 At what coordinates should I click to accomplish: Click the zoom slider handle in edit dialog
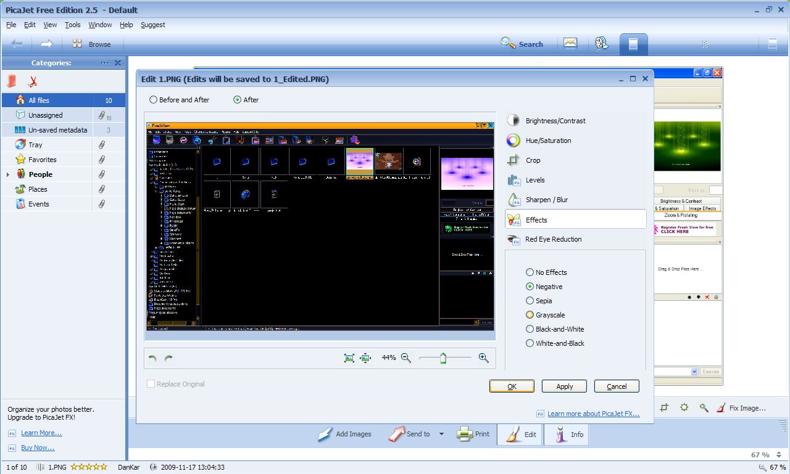[443, 358]
